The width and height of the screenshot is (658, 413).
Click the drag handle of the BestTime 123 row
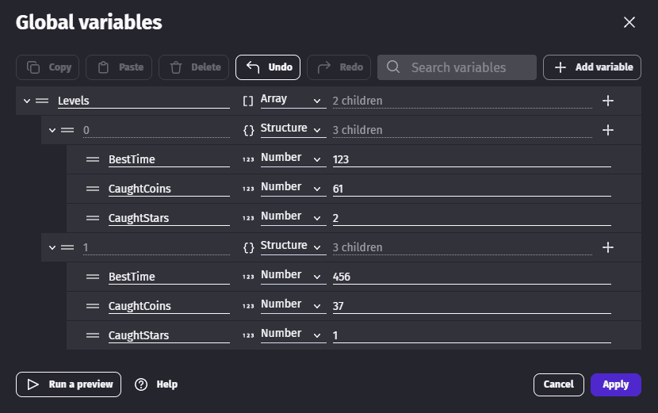93,159
